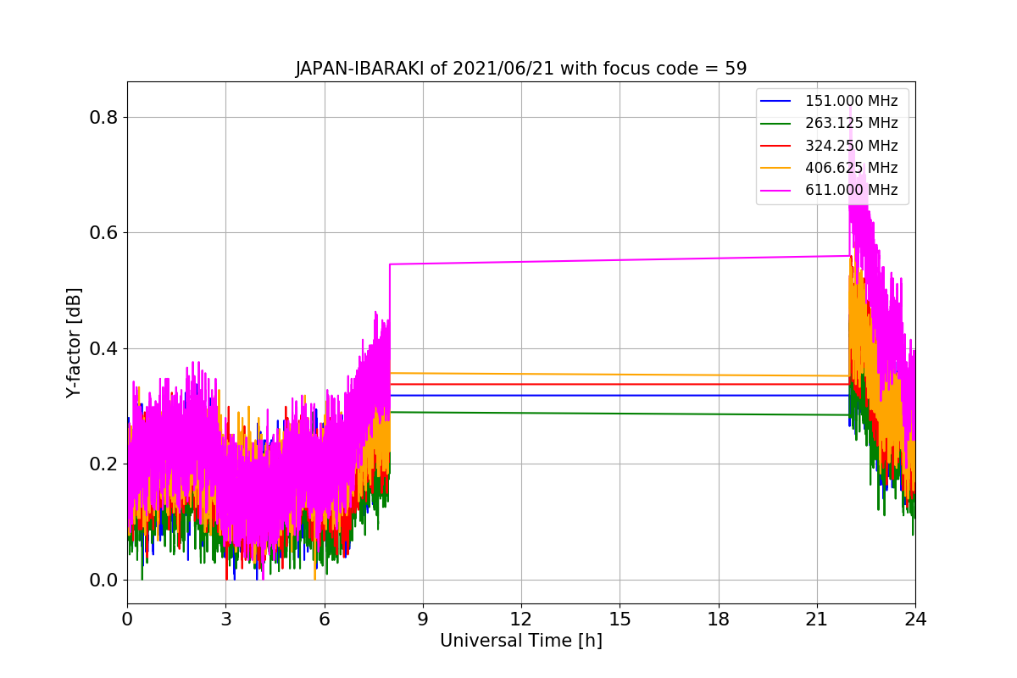This screenshot has width=1017, height=678.
Task: Click the 3 x-axis tick label
Action: pyautogui.click(x=225, y=620)
